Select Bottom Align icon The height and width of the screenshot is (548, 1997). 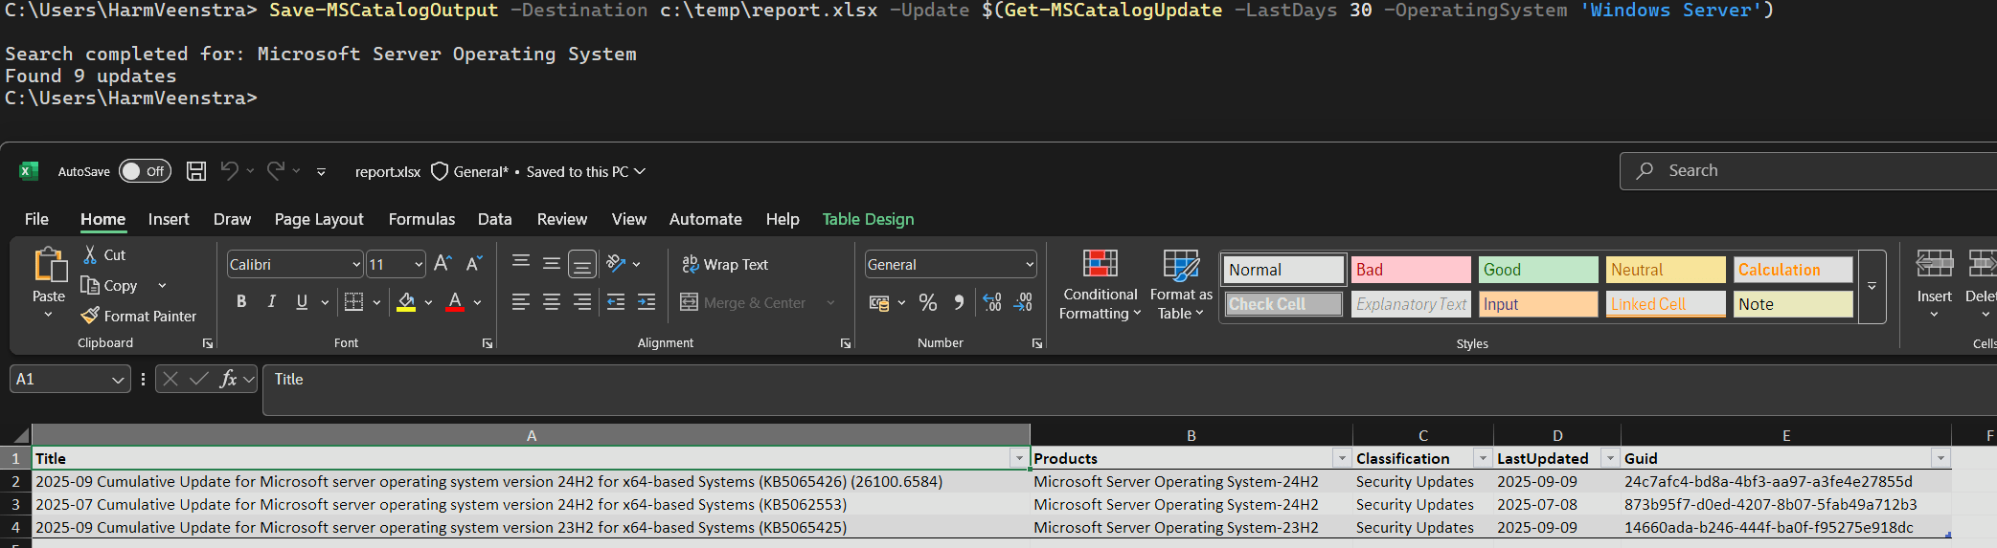click(x=582, y=264)
